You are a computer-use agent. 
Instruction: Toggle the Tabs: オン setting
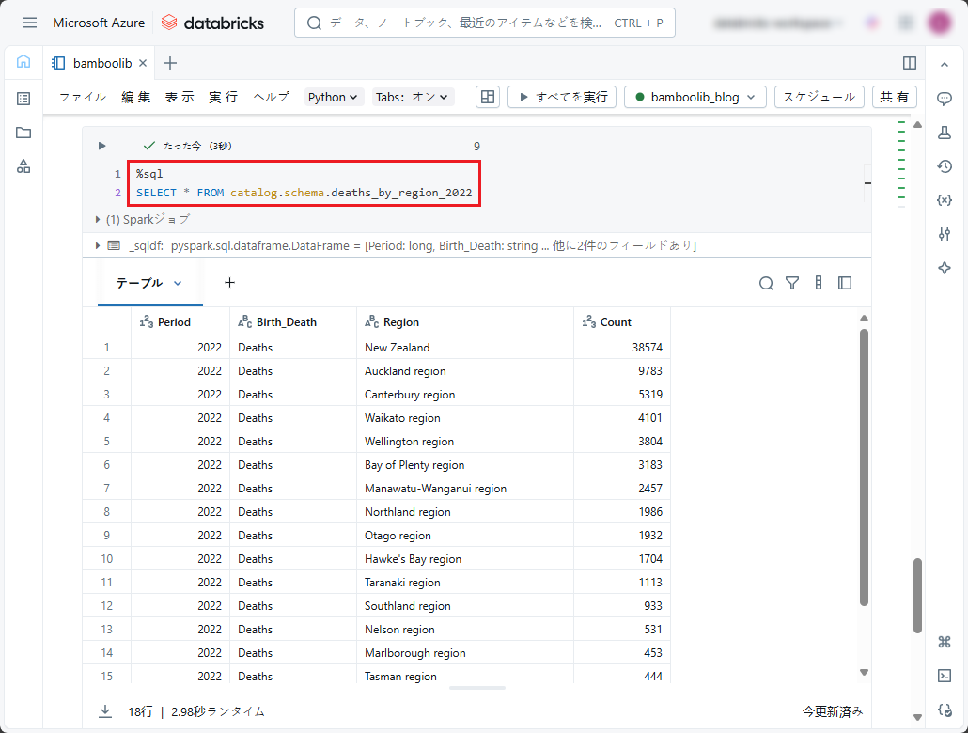click(x=413, y=97)
